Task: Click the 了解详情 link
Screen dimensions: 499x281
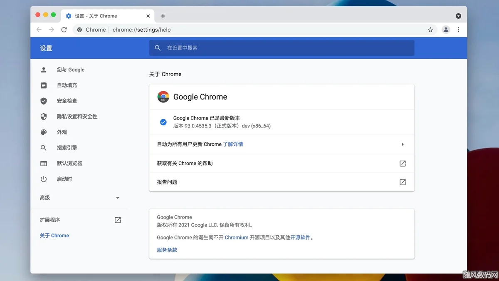Action: pyautogui.click(x=233, y=144)
